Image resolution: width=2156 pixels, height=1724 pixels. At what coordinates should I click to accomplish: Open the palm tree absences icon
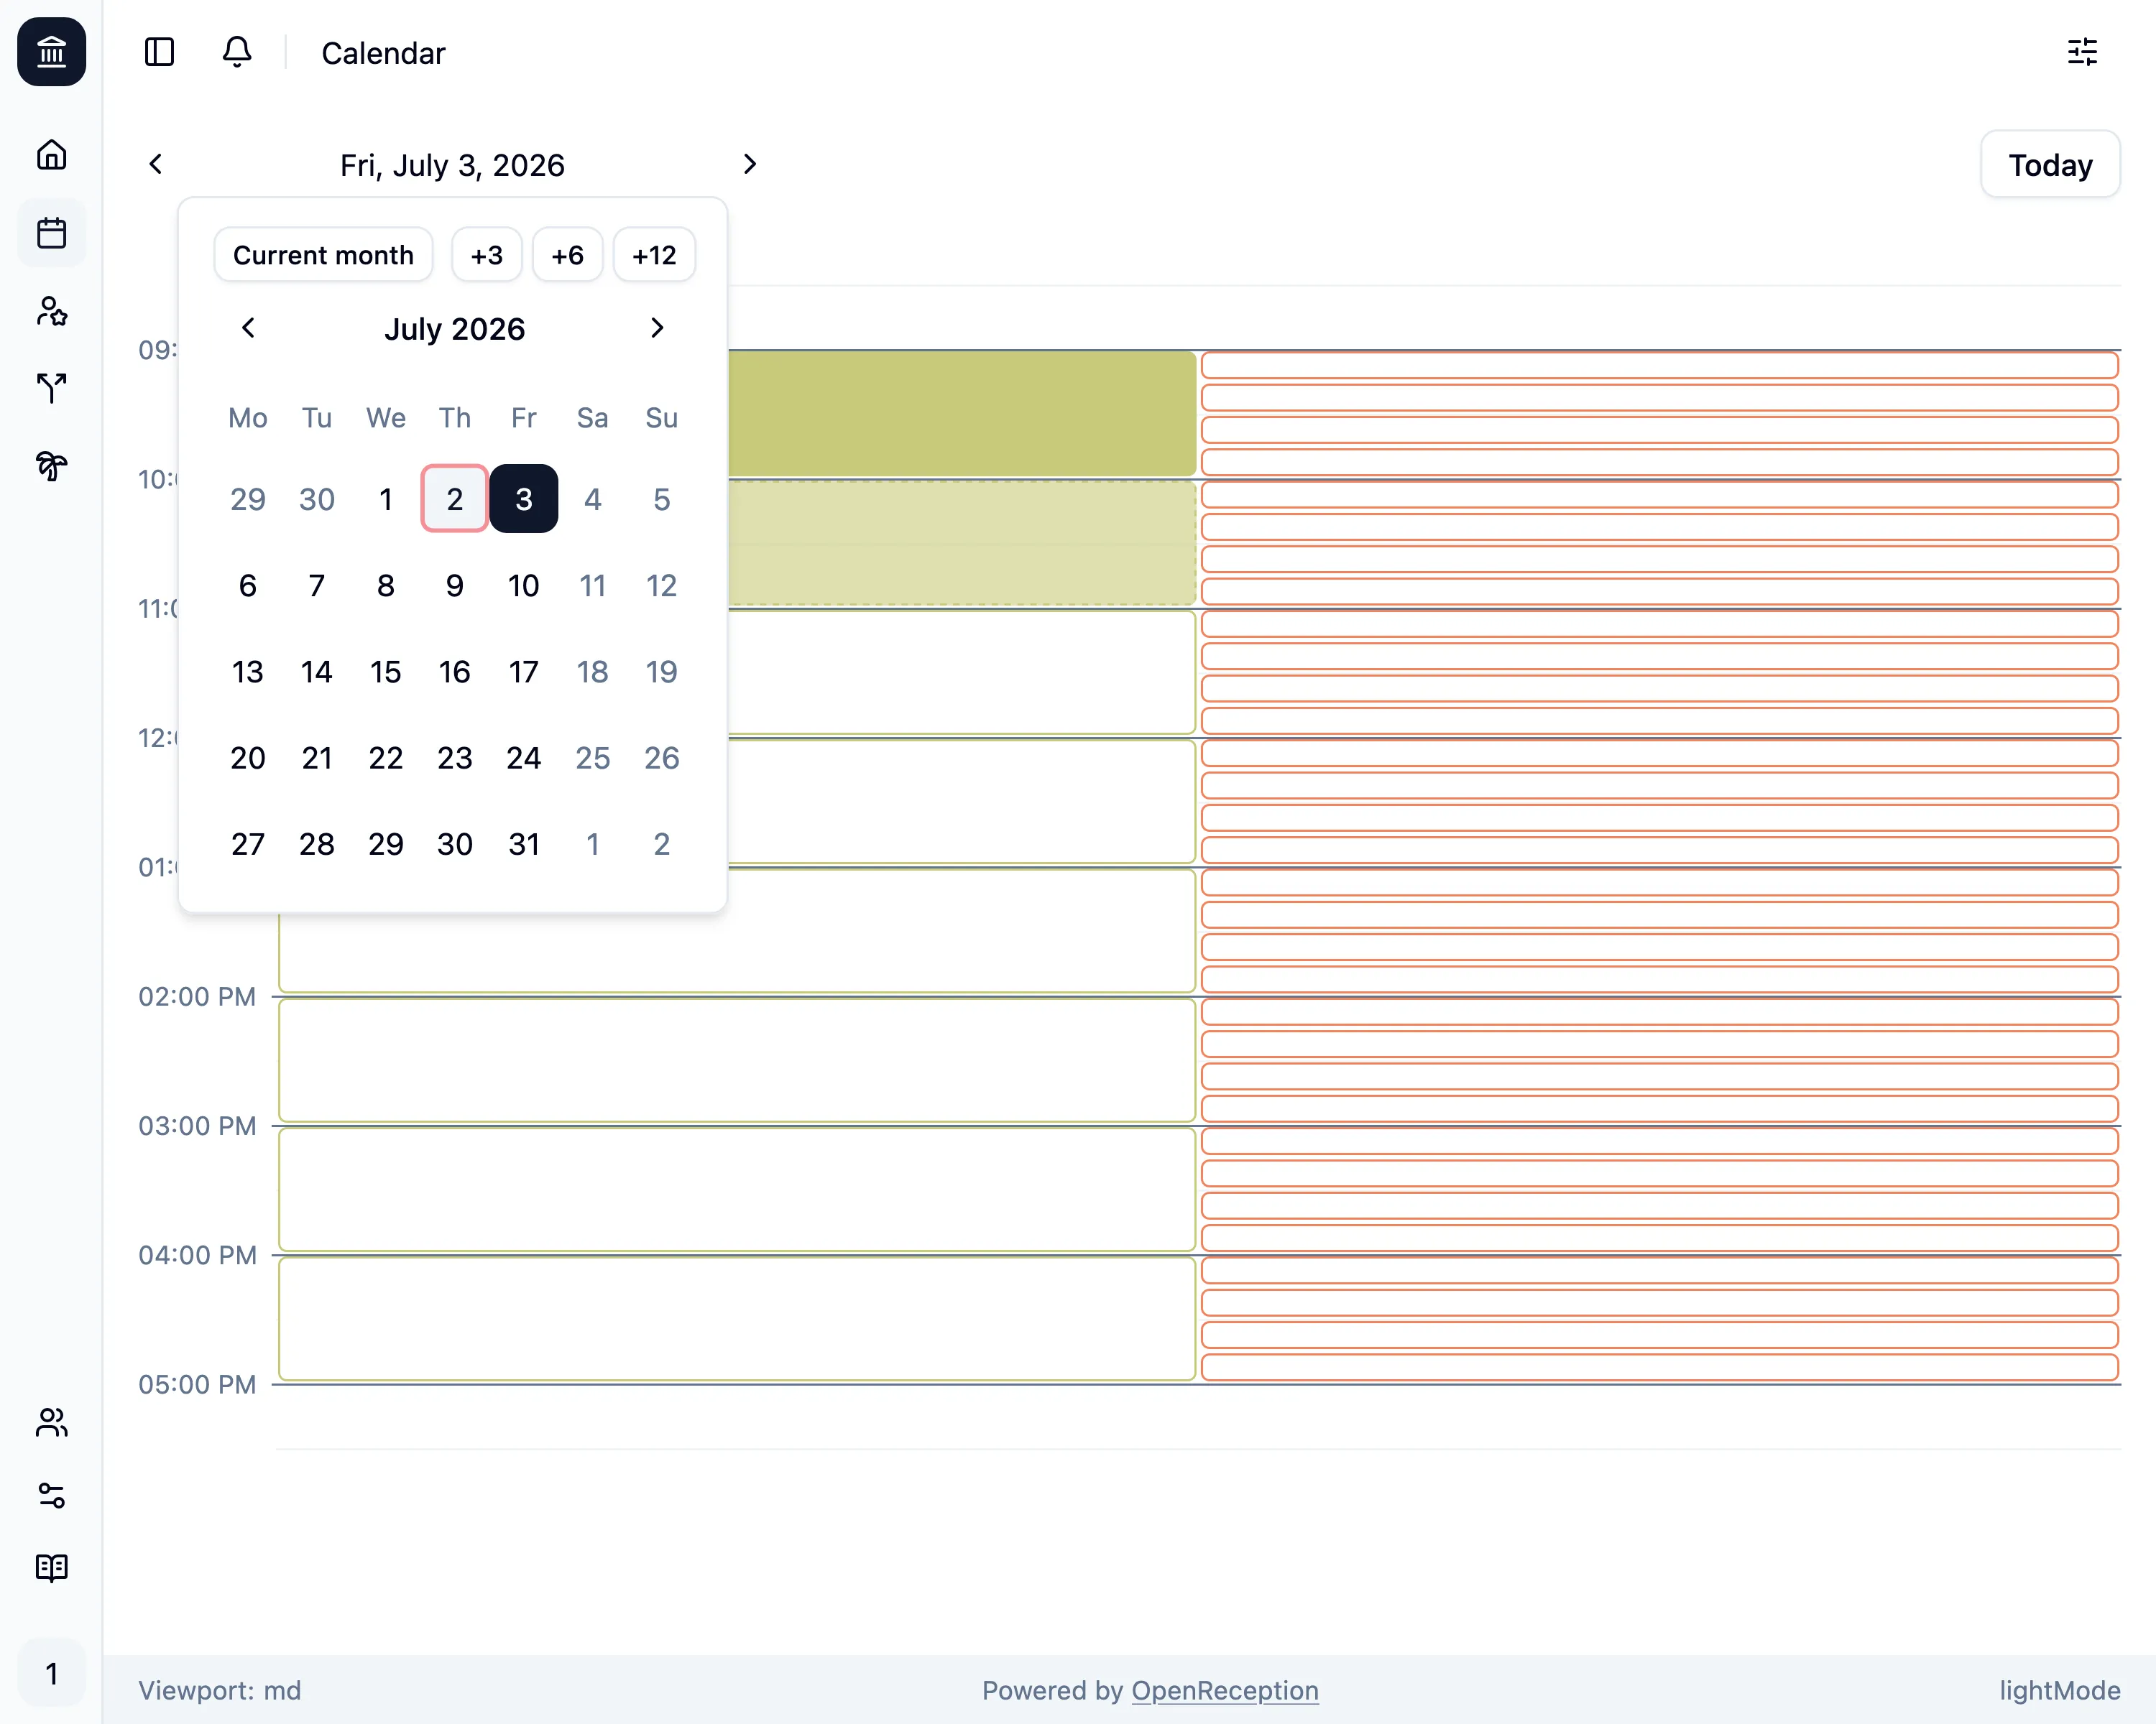[52, 465]
